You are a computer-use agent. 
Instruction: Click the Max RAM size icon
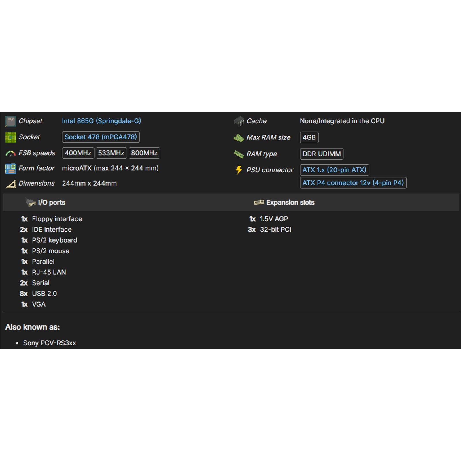tap(239, 138)
